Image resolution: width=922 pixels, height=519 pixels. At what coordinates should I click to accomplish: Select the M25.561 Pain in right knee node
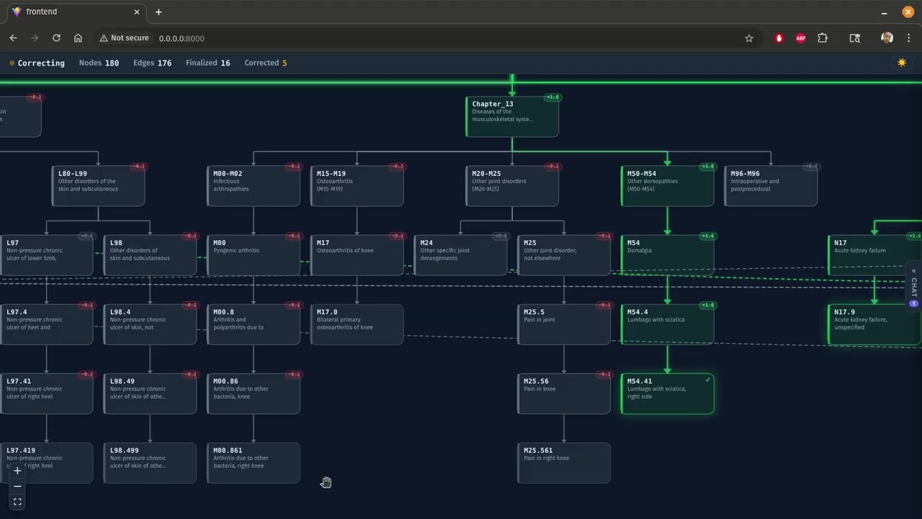point(564,463)
